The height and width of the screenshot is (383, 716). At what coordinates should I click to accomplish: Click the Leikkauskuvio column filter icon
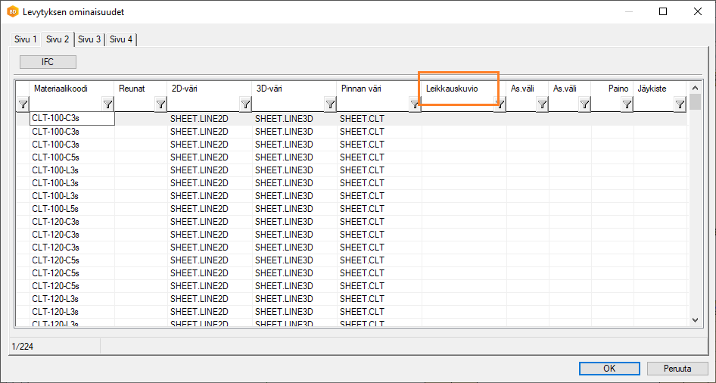500,104
